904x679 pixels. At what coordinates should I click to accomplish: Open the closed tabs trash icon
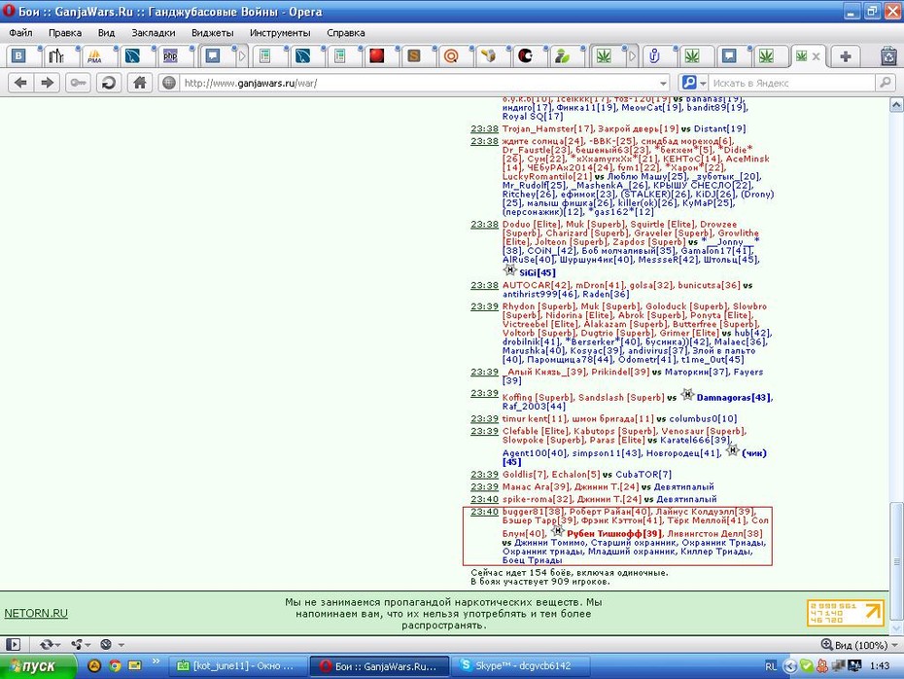889,56
